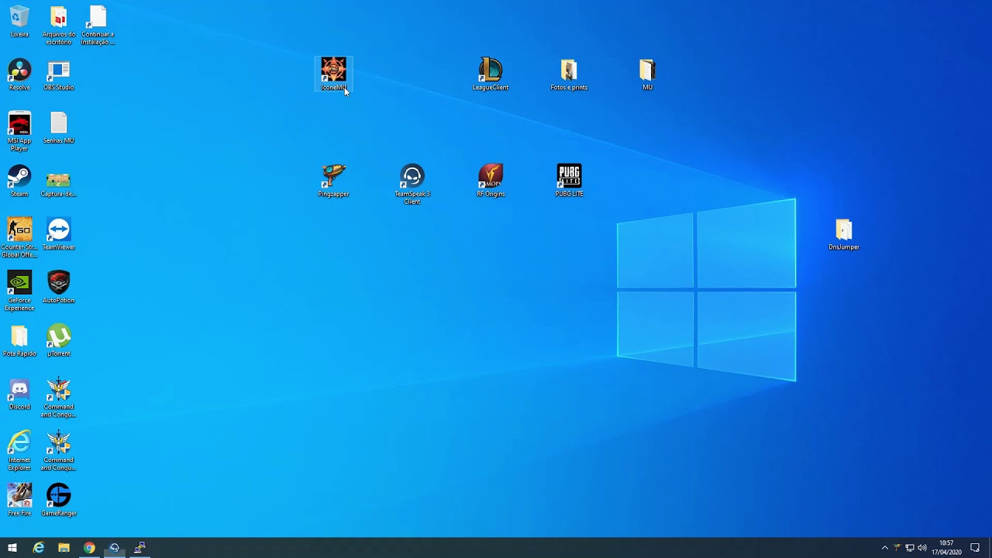
Task: Open the DnsJumper folder
Action: 844,234
